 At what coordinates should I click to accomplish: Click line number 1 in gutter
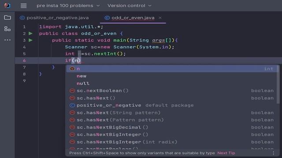tap(24, 27)
